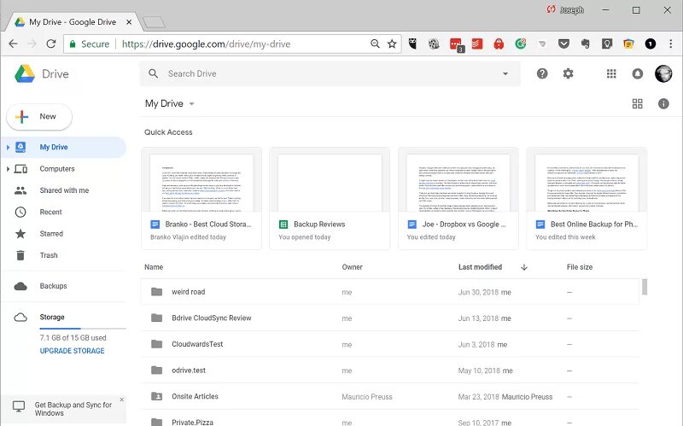Select the Onsite Articles shared folder
The image size is (683, 426).
tap(390, 396)
